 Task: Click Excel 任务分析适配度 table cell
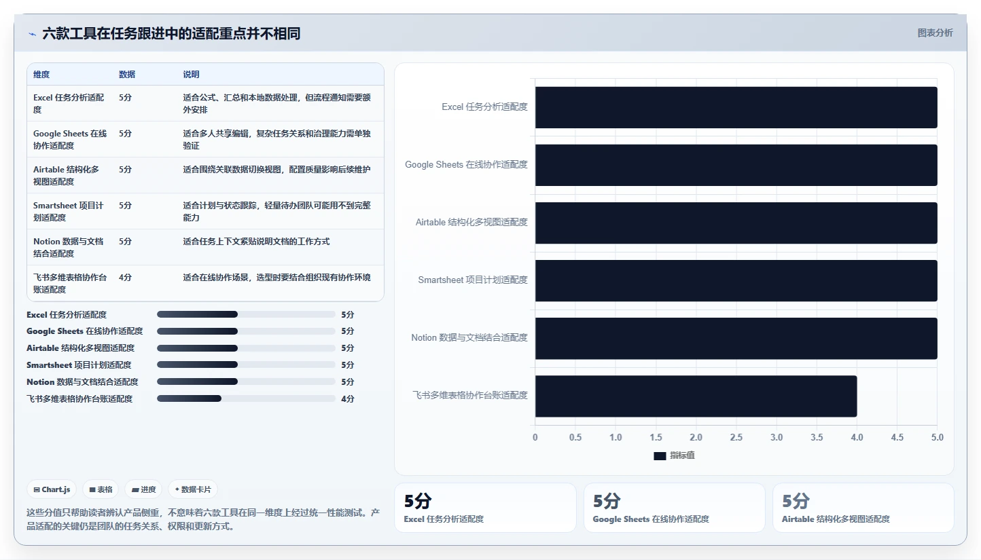coord(69,103)
